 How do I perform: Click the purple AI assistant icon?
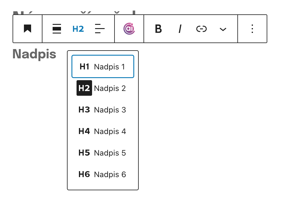pyautogui.click(x=129, y=29)
